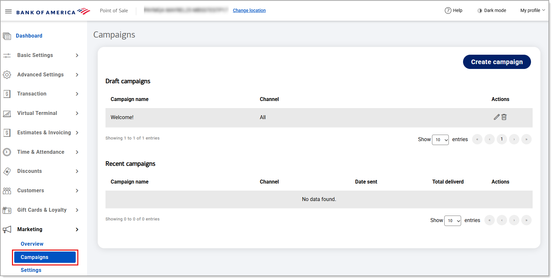Screen dimensions: 553x280
Task: Select Settings under Marketing
Action: pyautogui.click(x=31, y=270)
